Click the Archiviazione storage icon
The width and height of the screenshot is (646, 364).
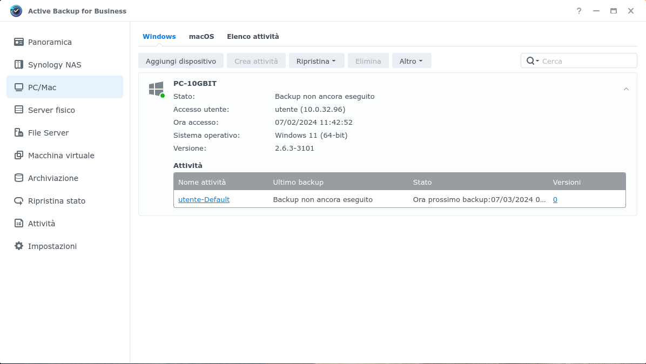(19, 178)
